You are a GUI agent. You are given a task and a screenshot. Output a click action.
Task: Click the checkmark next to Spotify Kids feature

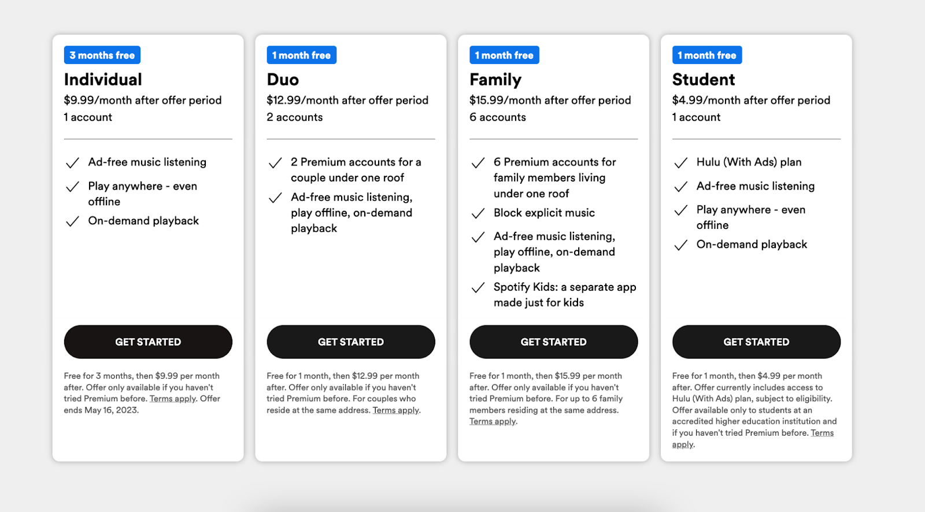[478, 287]
